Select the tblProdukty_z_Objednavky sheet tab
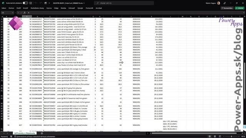 (x=25, y=133)
